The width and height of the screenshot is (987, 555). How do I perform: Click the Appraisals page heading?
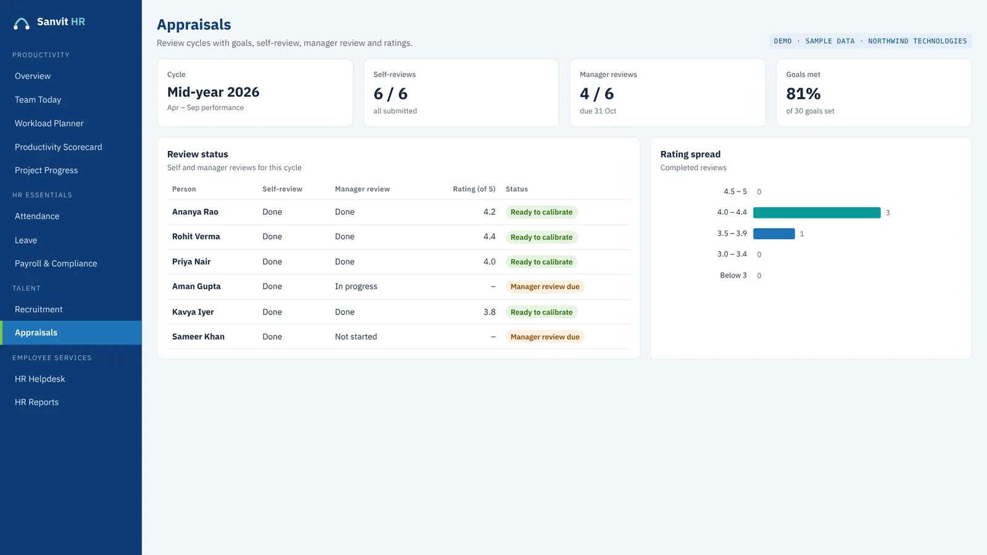(x=194, y=25)
